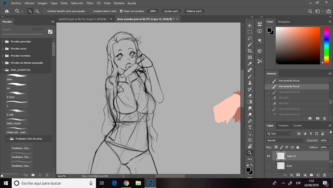
Task: Create new group folder in Capas panel
Action: coord(311,175)
